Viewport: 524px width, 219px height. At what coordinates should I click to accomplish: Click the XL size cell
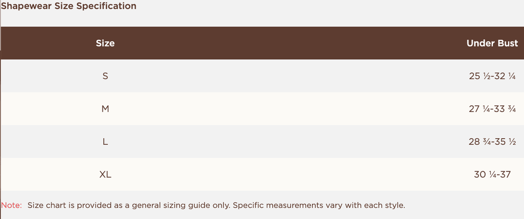point(105,174)
